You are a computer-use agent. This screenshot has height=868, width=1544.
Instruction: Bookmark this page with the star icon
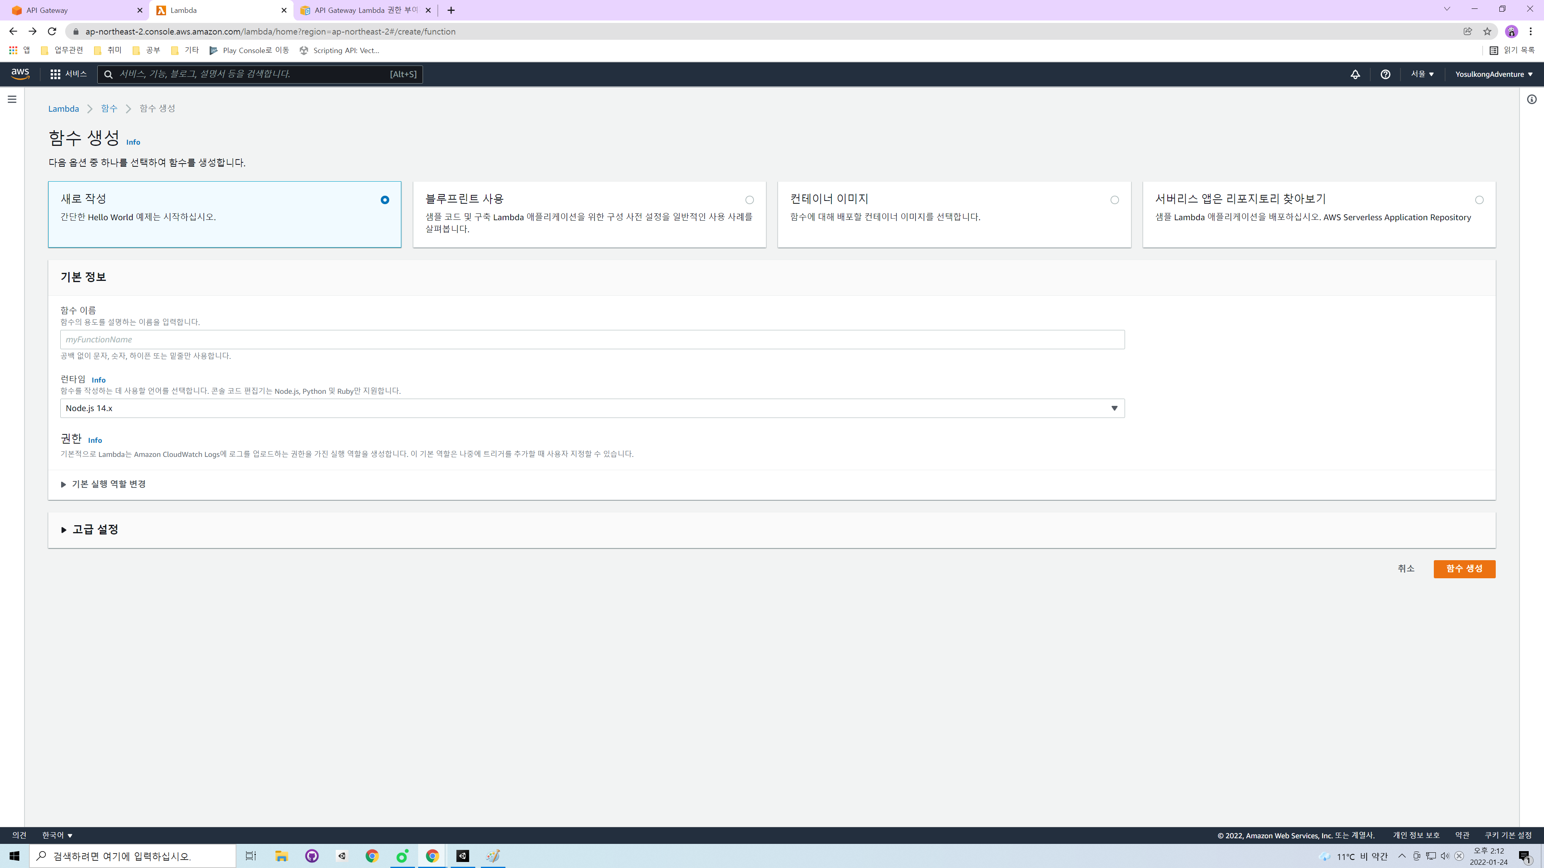(1487, 31)
